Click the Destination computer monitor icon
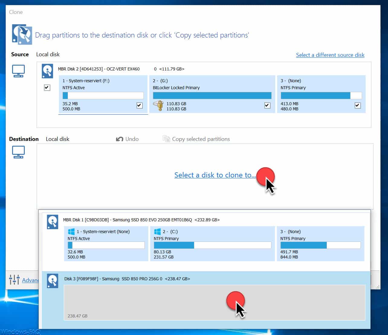 (18, 152)
